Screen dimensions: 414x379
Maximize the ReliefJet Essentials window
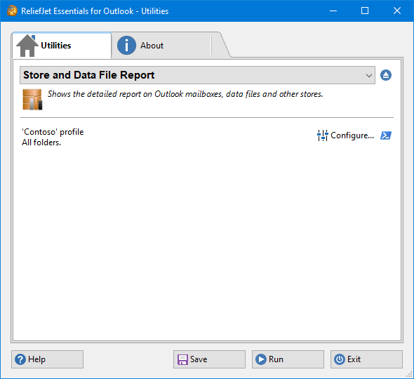[x=365, y=11]
